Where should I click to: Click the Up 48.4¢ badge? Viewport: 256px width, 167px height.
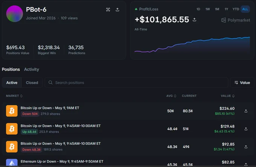coord(29,132)
